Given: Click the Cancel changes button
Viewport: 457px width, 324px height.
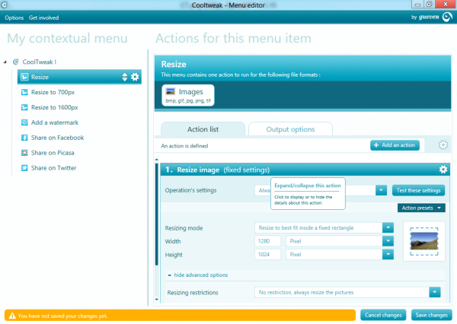Looking at the screenshot, I should click(383, 315).
